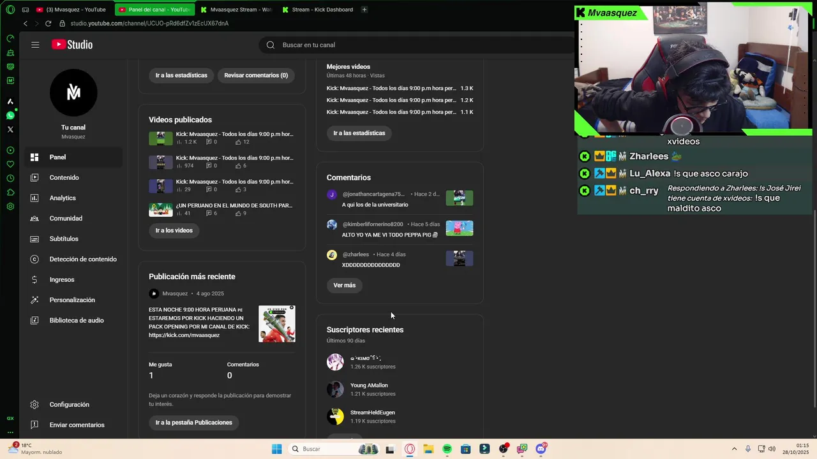
Task: Reload the current page
Action: pos(48,24)
